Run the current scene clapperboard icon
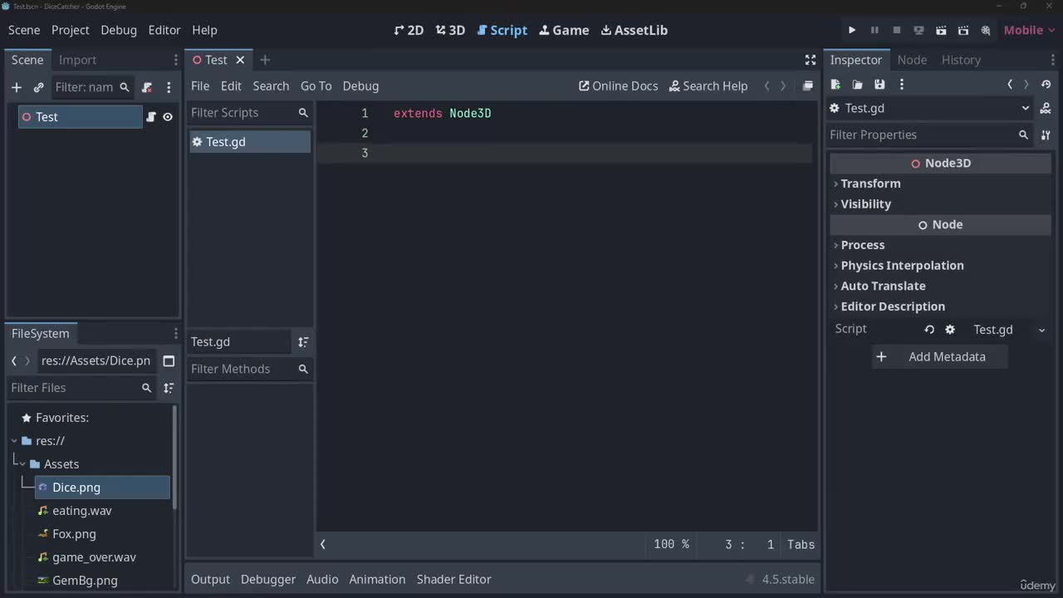This screenshot has width=1063, height=598. click(941, 30)
